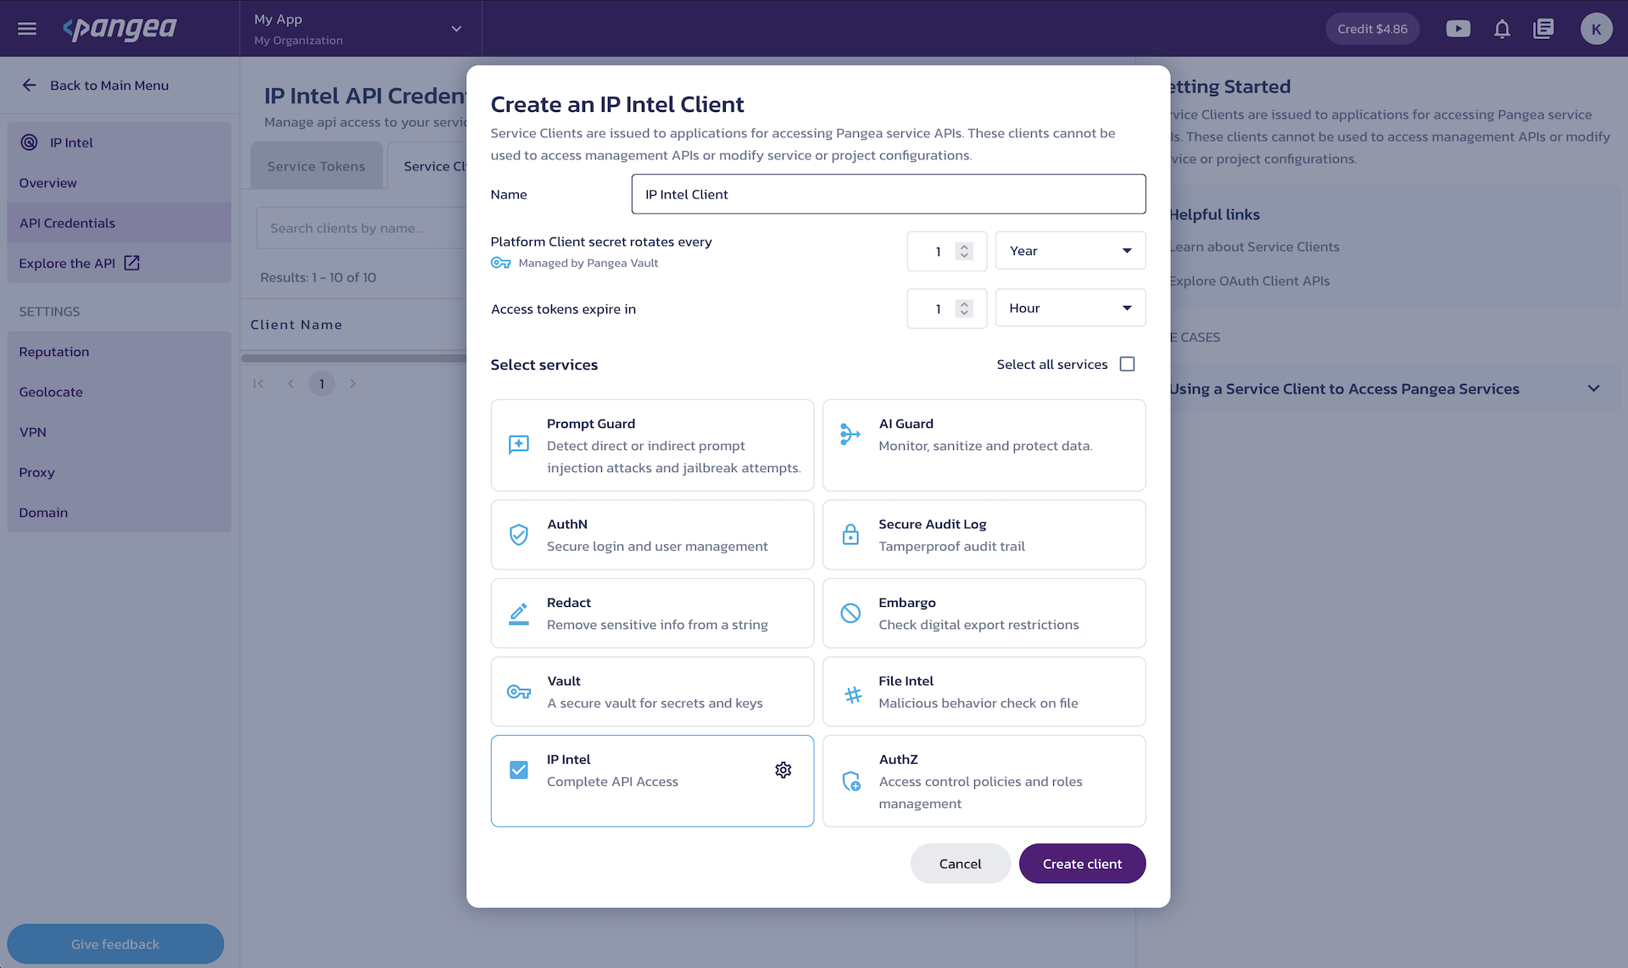Viewport: 1628px width, 968px height.
Task: Open Geolocate settings in the sidebar
Action: point(119,392)
